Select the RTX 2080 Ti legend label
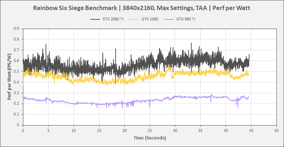 coord(111,19)
